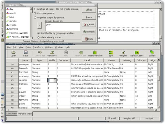Viewport: 165px width, 124px height.
Task: Click the 'String' type cell of form600
Action: 39,72
